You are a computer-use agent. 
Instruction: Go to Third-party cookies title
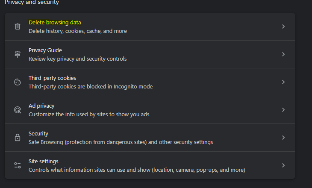(x=52, y=78)
